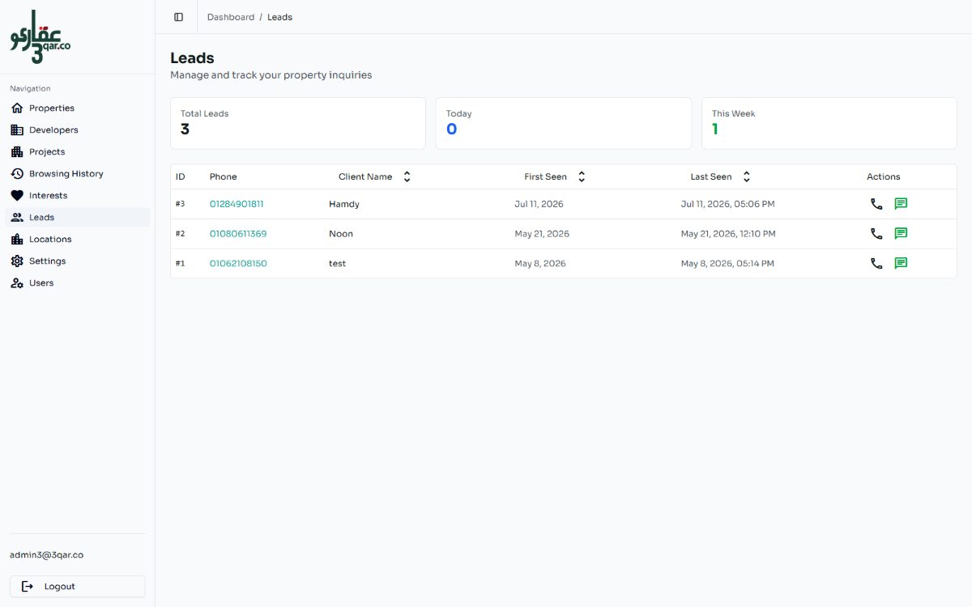Screen dimensions: 972x607
Task: Click the Actions column header
Action: (x=884, y=176)
